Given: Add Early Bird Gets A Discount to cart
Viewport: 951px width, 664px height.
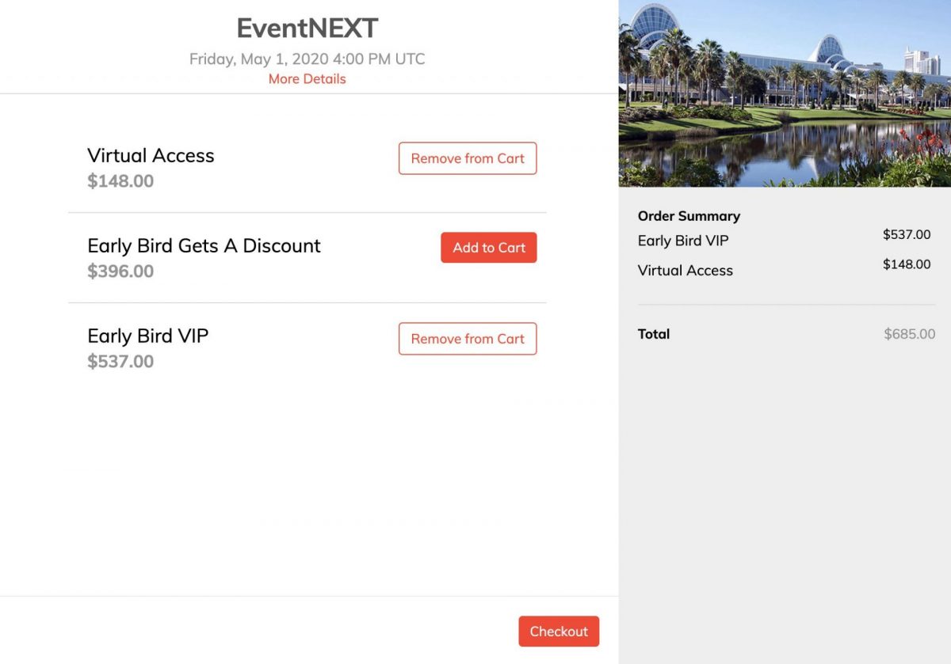Looking at the screenshot, I should pyautogui.click(x=488, y=248).
